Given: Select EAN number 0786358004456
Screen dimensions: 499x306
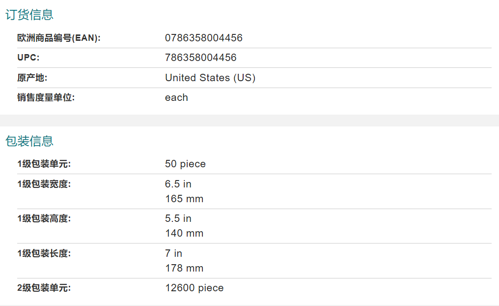Looking at the screenshot, I should tap(204, 38).
